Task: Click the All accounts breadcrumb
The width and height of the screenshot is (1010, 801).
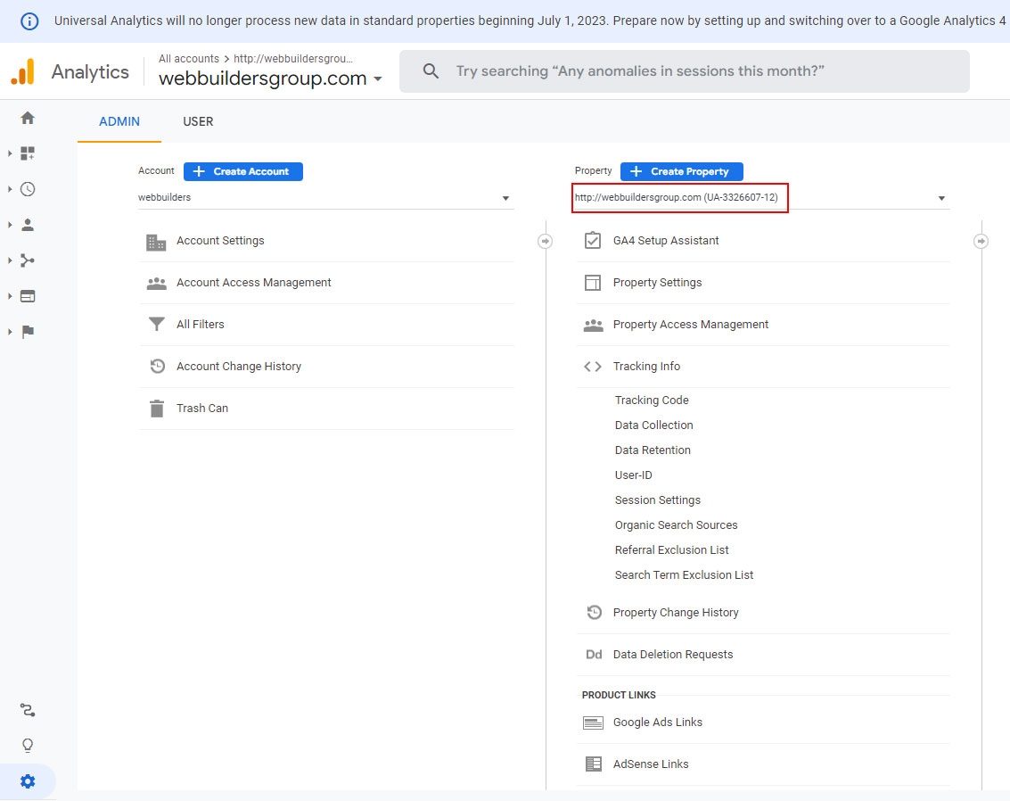Action: coord(189,59)
